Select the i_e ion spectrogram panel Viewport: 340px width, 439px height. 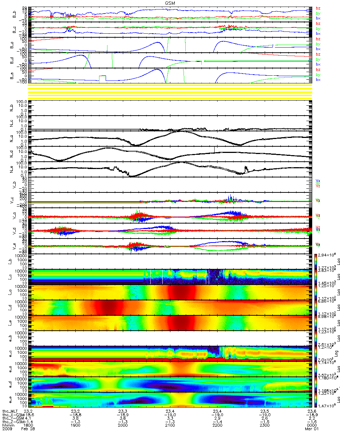[170, 323]
